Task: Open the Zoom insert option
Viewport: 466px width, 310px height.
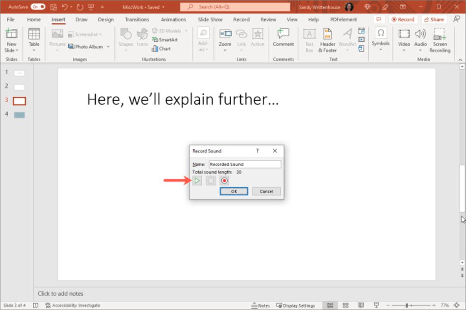Action: 225,40
